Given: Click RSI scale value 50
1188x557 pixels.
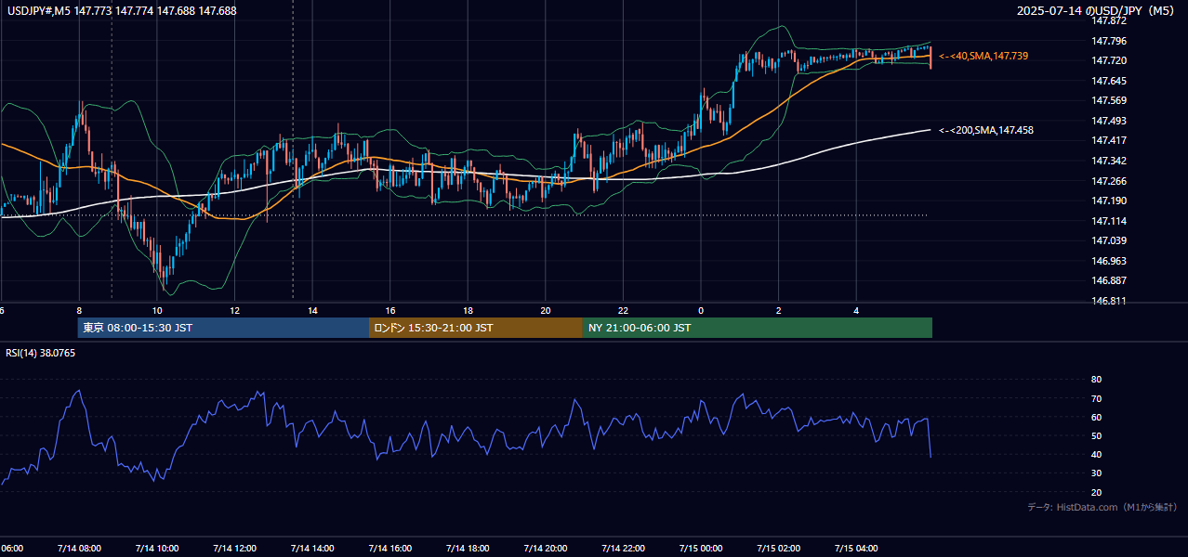Looking at the screenshot, I should [x=1097, y=435].
